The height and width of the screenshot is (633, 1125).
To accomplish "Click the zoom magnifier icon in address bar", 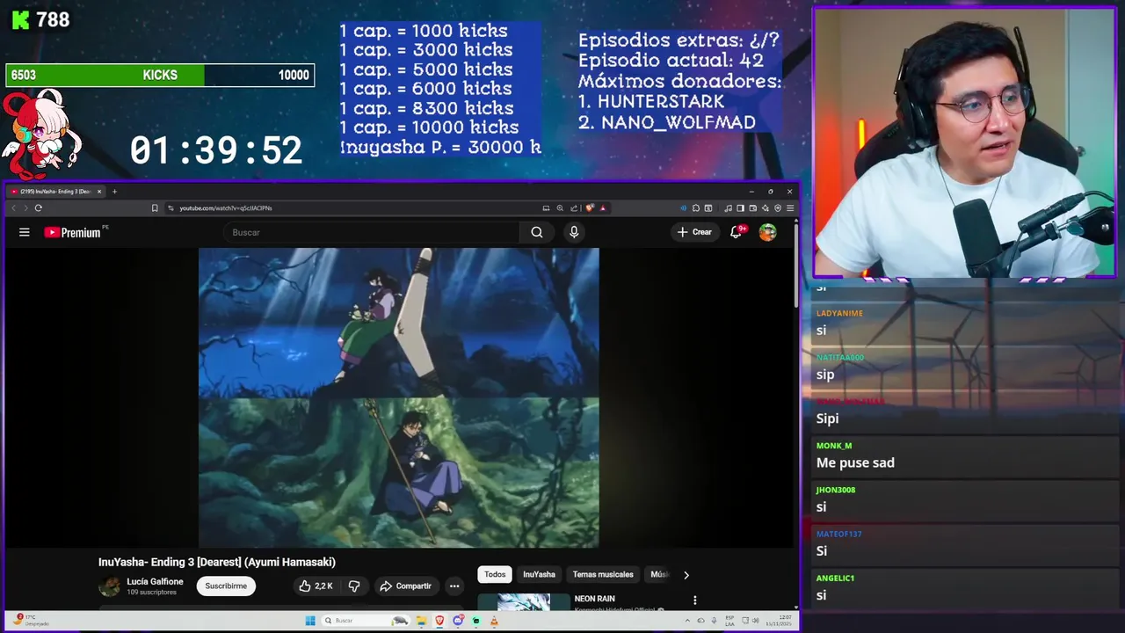I will click(560, 208).
